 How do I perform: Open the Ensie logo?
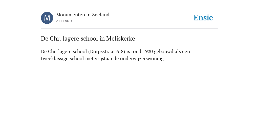tap(203, 18)
